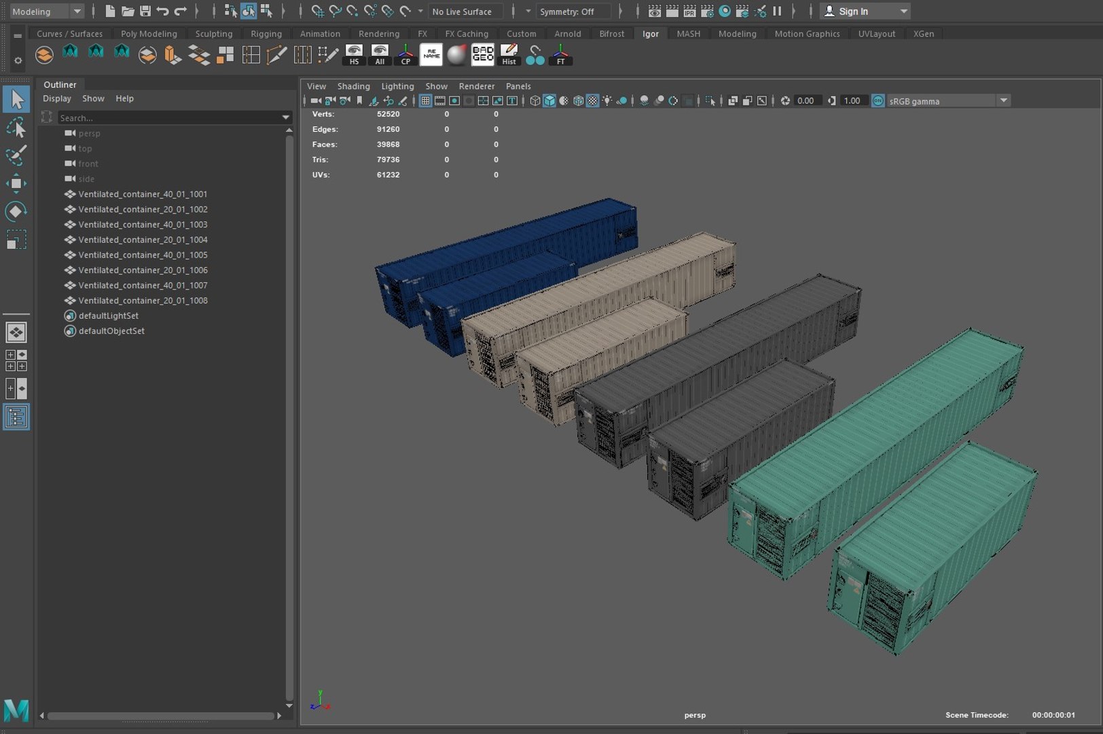Viewport: 1103px width, 734px height.
Task: Save the scene with floppy icon
Action: [145, 11]
